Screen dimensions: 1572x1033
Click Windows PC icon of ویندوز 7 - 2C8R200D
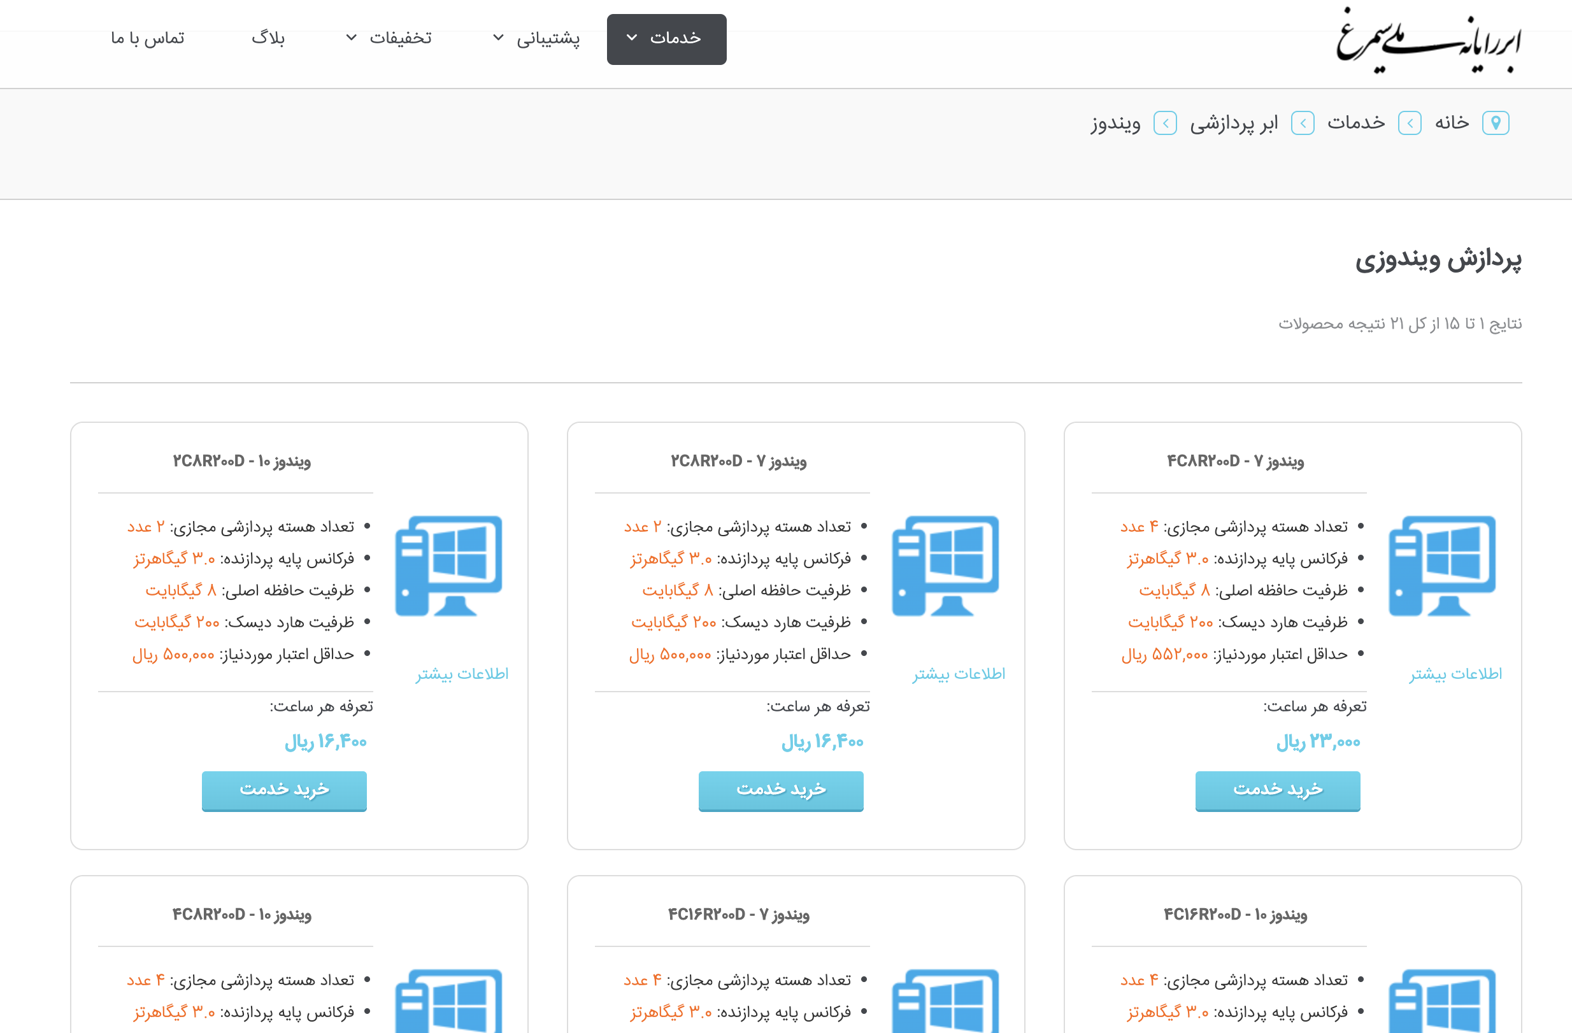[x=946, y=566]
